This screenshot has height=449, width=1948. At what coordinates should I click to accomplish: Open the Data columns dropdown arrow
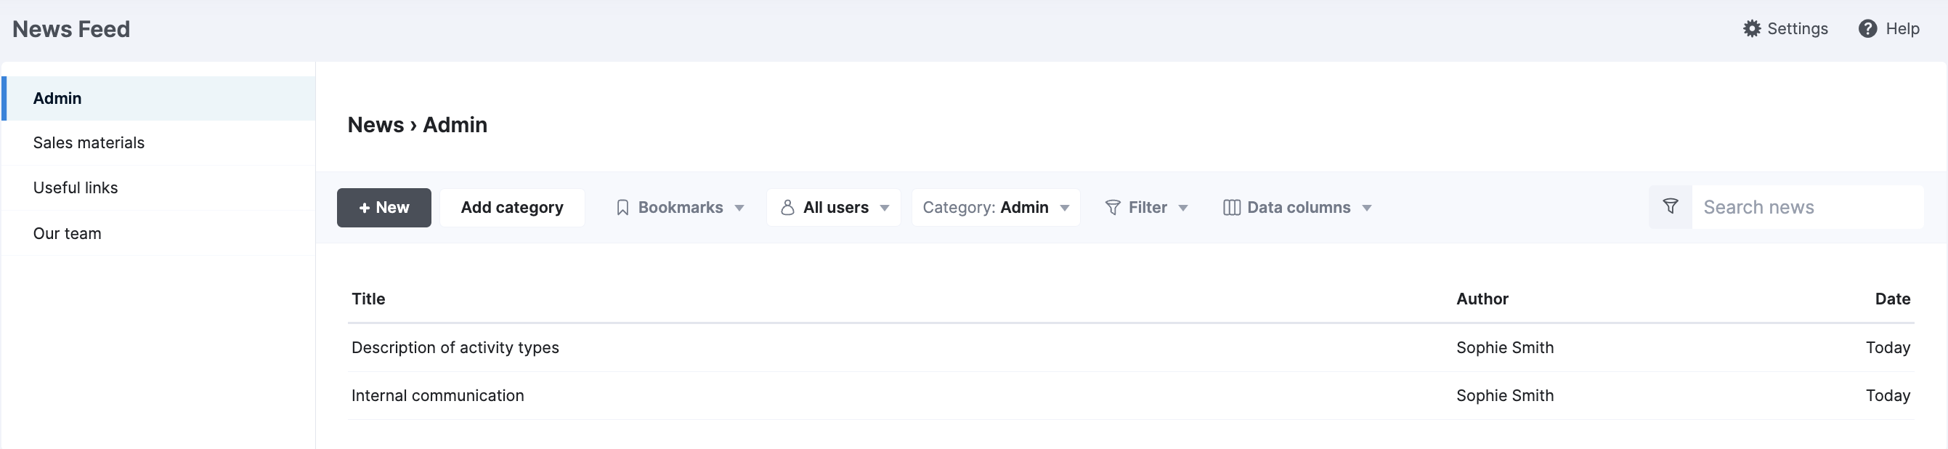point(1367,209)
